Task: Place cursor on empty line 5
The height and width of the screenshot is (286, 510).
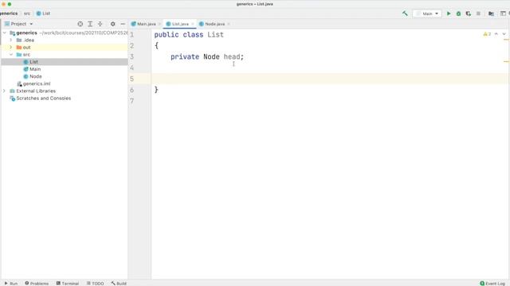Action: pyautogui.click(x=329, y=79)
